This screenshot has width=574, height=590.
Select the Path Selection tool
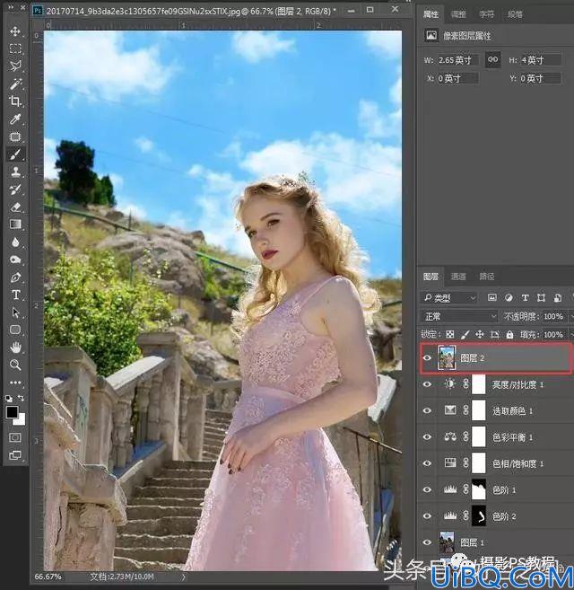[x=15, y=313]
